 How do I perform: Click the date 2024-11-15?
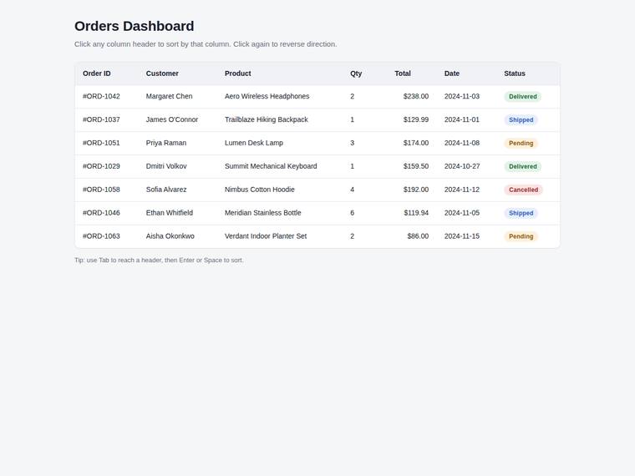[x=462, y=236]
